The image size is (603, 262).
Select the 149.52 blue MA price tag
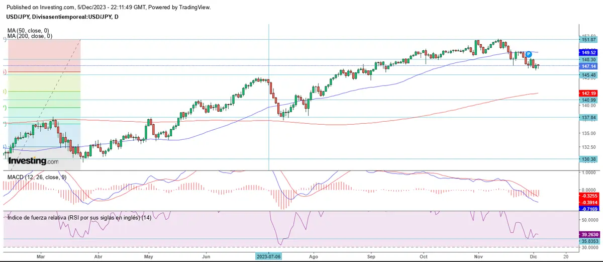pos(588,52)
